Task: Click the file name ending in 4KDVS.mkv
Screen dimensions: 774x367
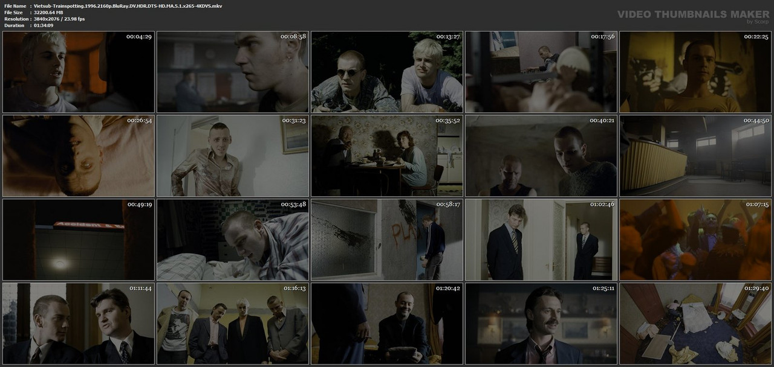Action: [x=128, y=5]
